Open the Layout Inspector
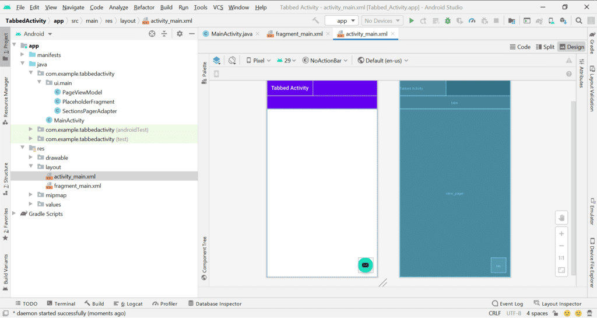Viewport: 597px width, 318px height. [x=557, y=303]
